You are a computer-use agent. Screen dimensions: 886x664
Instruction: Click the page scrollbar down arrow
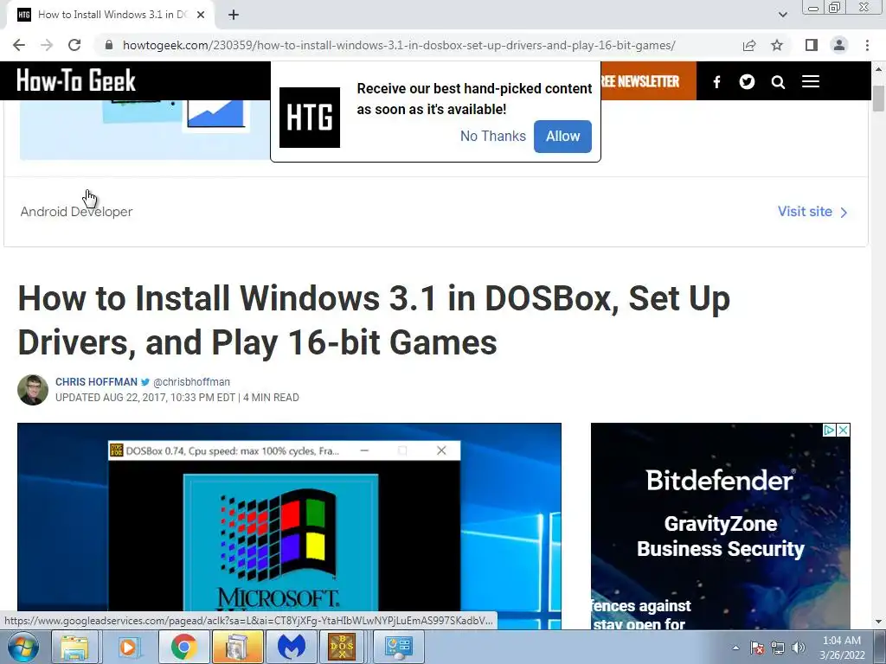[878, 622]
